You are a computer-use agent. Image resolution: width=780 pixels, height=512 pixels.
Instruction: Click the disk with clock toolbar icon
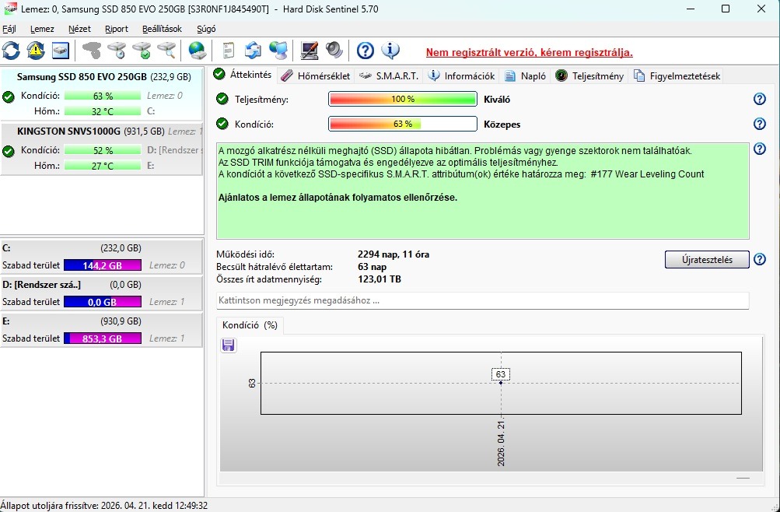(117, 51)
